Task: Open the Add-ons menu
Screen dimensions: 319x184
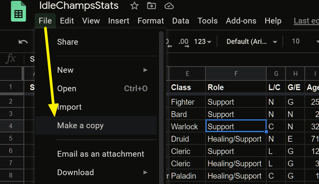Action: 241,21
